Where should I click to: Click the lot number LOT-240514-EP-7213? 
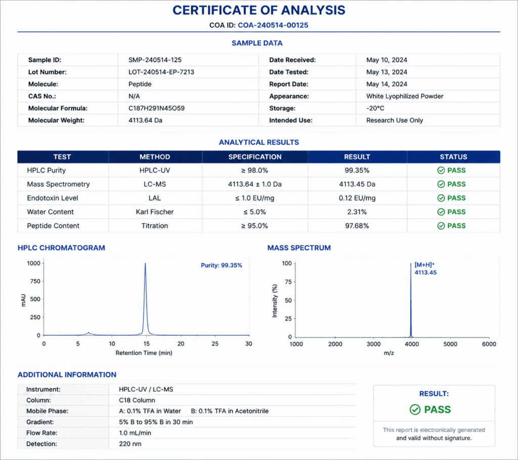pos(161,72)
